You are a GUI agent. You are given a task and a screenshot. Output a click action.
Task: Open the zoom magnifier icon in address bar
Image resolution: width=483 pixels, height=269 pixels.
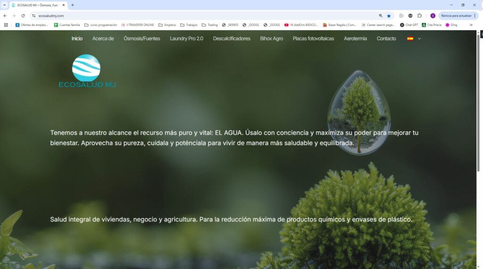coord(381,16)
